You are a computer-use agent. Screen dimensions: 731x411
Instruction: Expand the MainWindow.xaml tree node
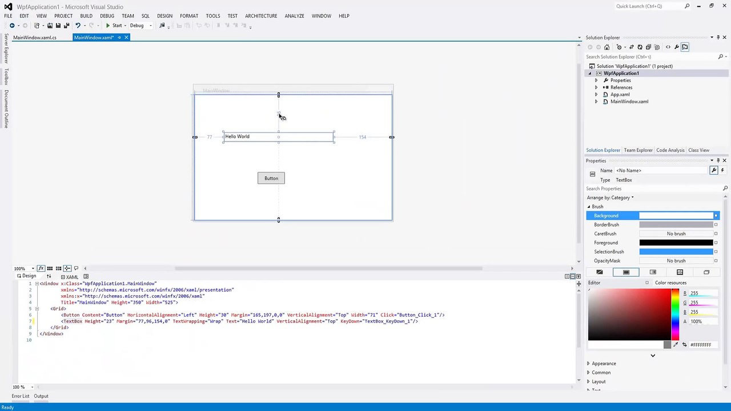point(596,102)
